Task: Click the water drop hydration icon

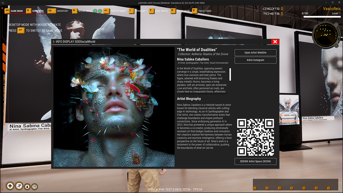Action: (x=27, y=186)
